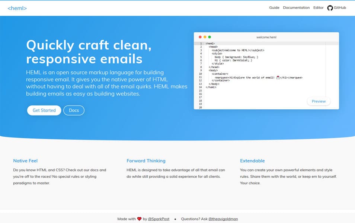
Task: Click the h1 color DarkViolet code line
Action: [233, 60]
